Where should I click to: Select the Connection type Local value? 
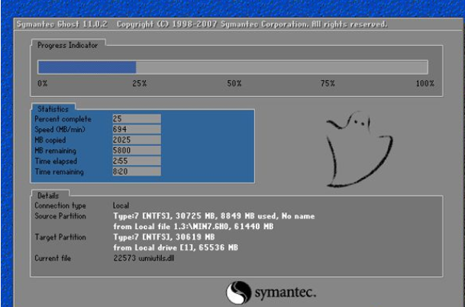click(121, 206)
